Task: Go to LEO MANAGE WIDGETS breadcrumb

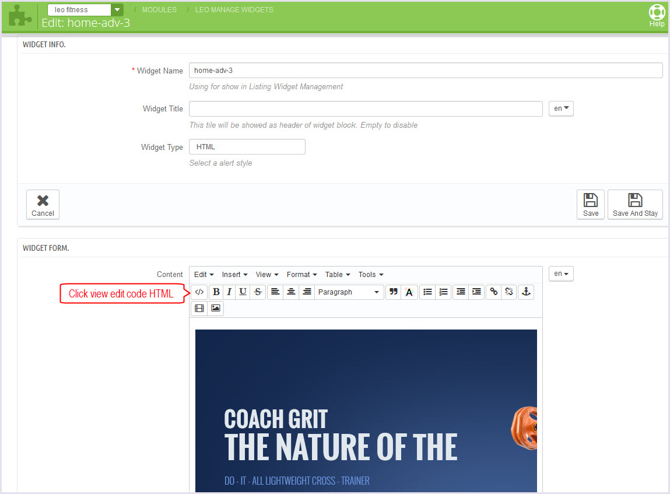Action: (x=234, y=9)
